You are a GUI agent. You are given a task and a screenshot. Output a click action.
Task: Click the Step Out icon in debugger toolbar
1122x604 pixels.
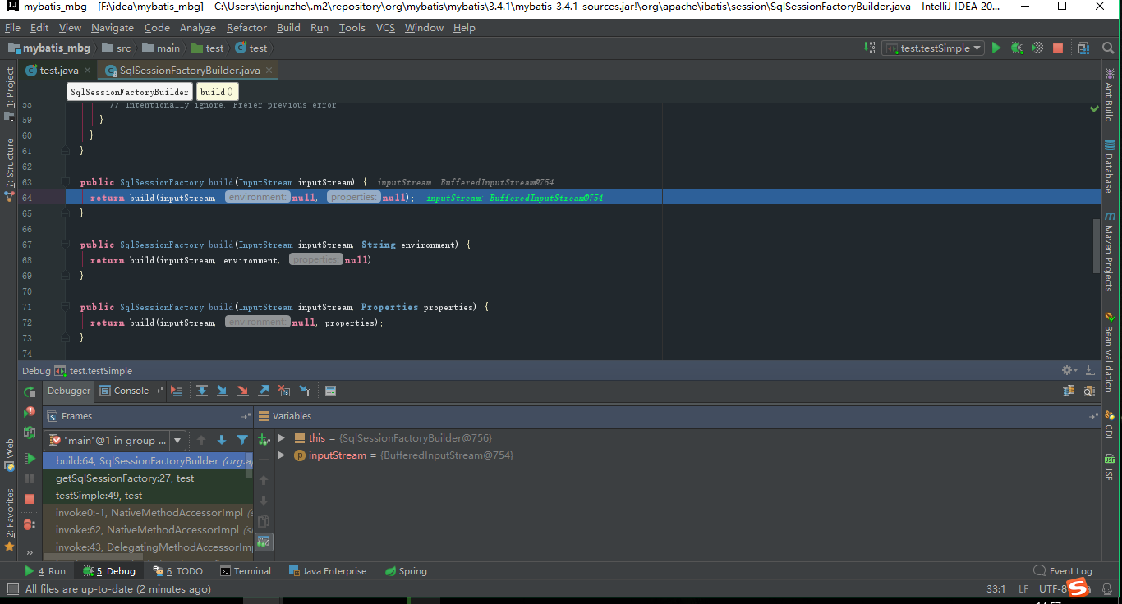(263, 391)
